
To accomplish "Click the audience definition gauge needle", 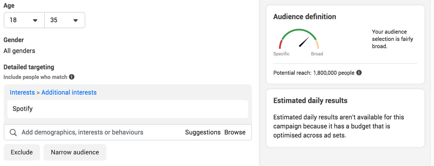I will click(x=305, y=42).
